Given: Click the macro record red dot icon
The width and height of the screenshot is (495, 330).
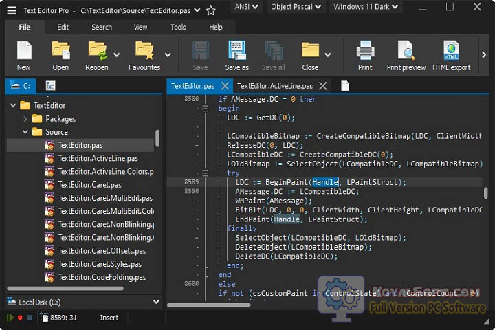Looking at the screenshot, I should point(20,318).
